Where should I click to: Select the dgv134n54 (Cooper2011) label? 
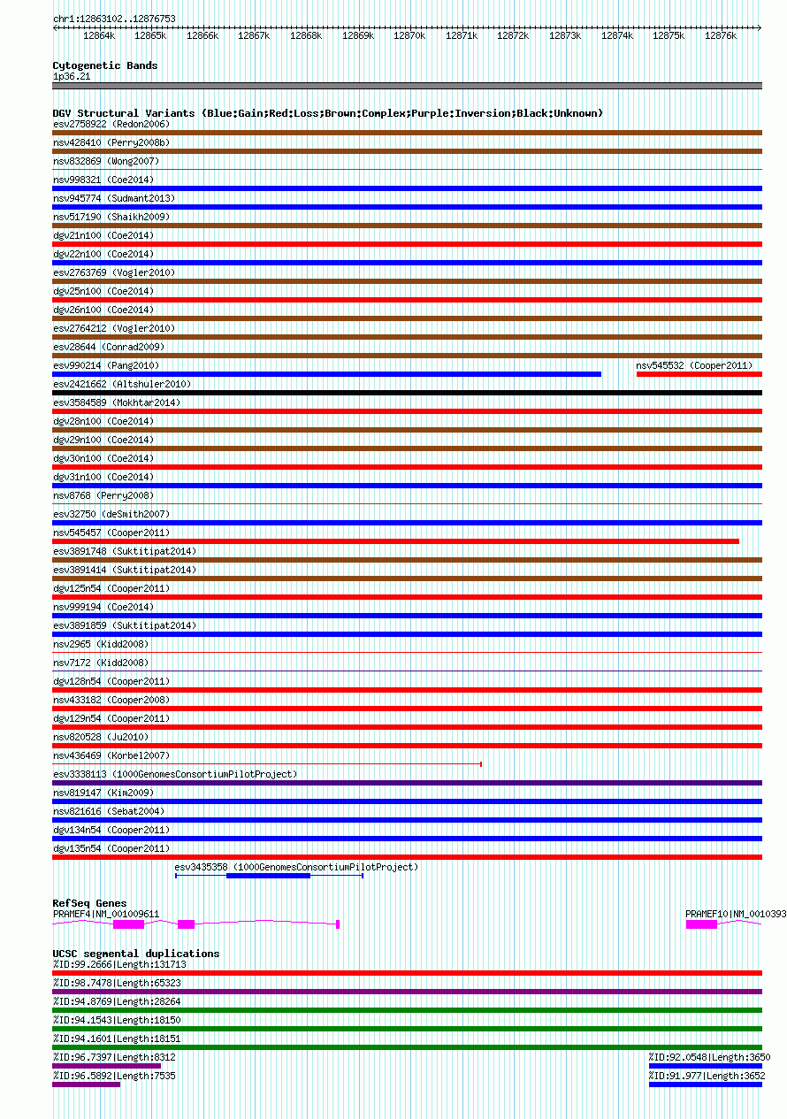pos(111,830)
